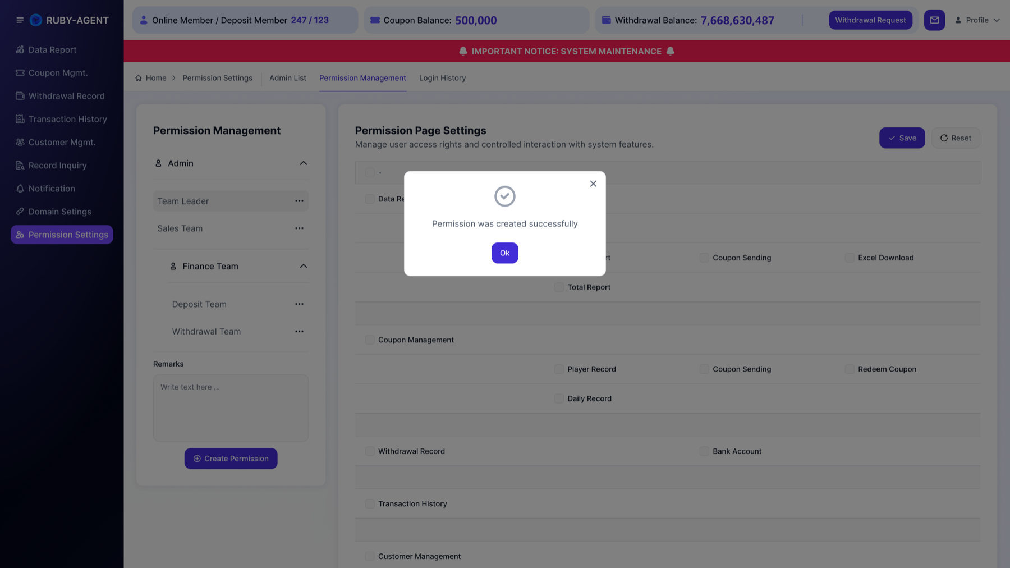Tick the Coupon Management checkbox
This screenshot has height=568, width=1010.
tap(370, 340)
